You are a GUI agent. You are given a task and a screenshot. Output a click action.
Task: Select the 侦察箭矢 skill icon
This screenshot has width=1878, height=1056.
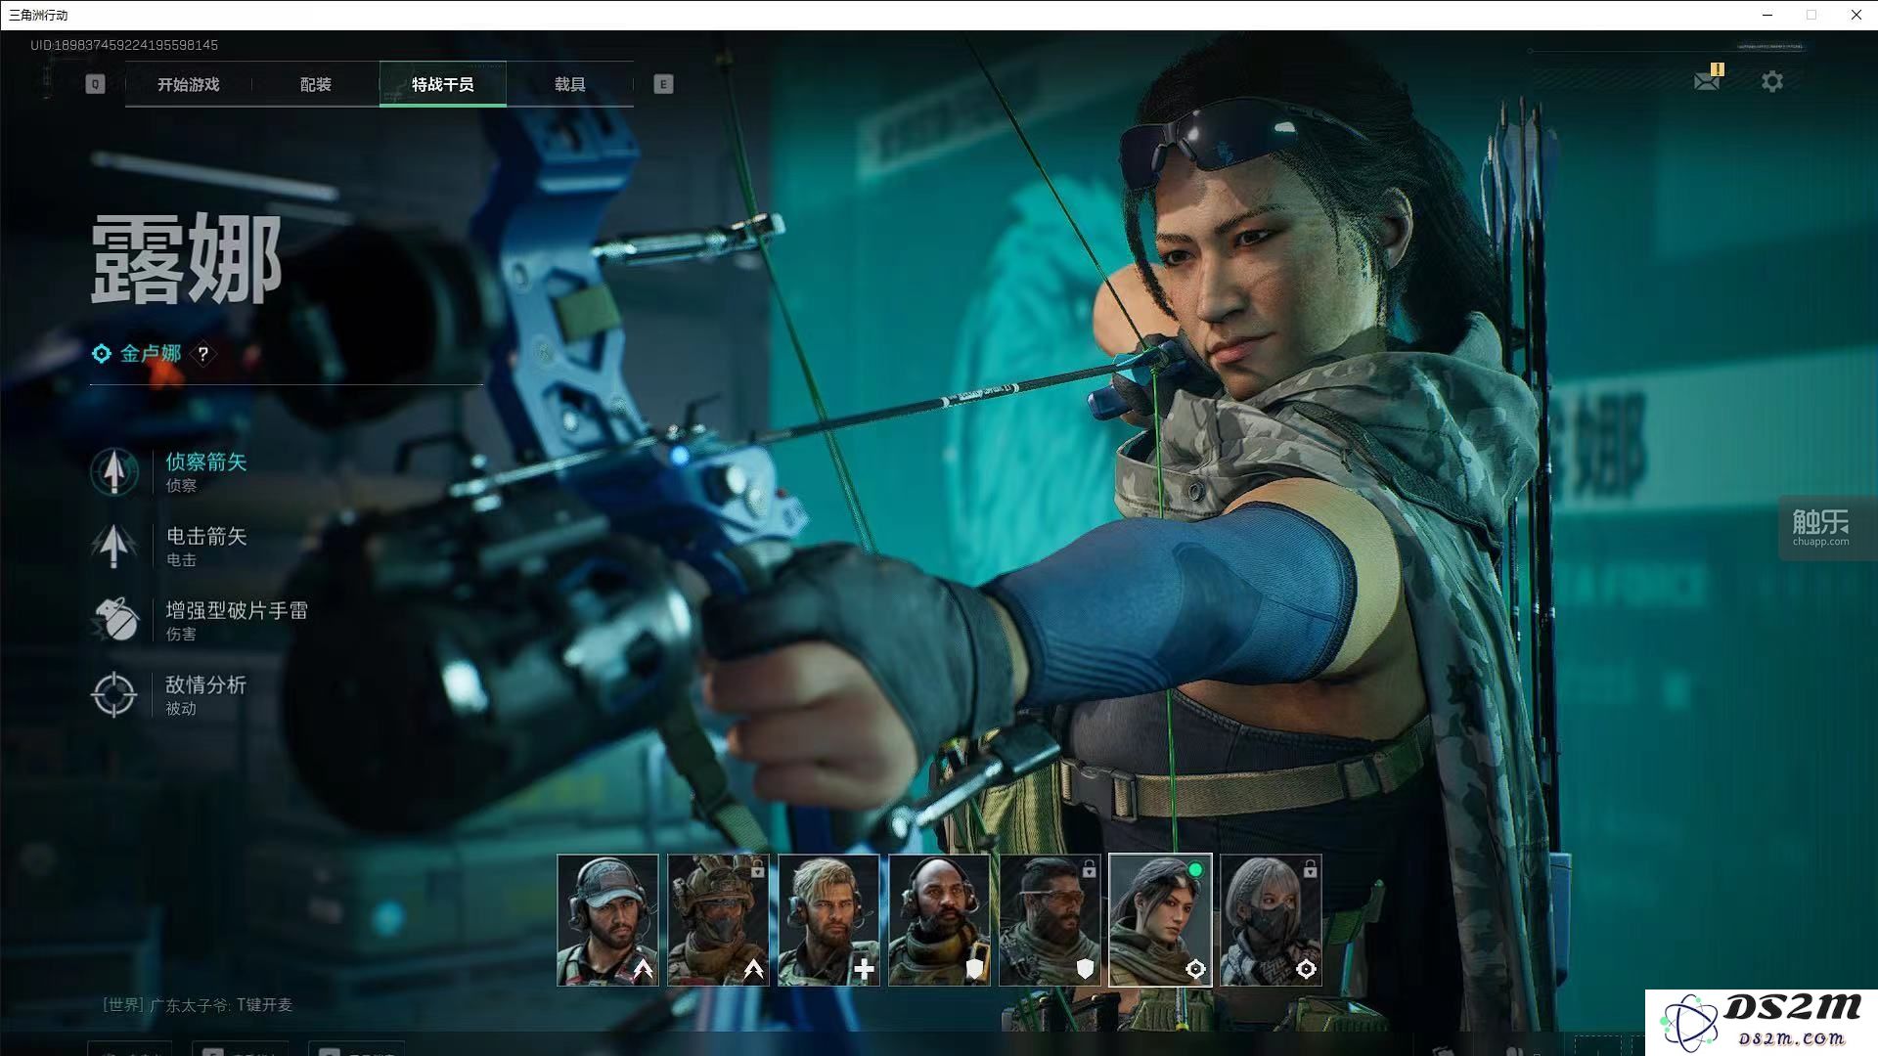114,471
